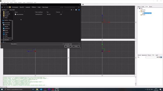Collapse Entities node in scene tree
This screenshot has height=91, width=163.
click(x=140, y=12)
